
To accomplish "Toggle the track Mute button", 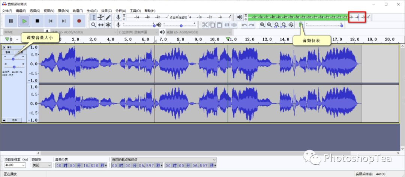I will tap(8, 52).
